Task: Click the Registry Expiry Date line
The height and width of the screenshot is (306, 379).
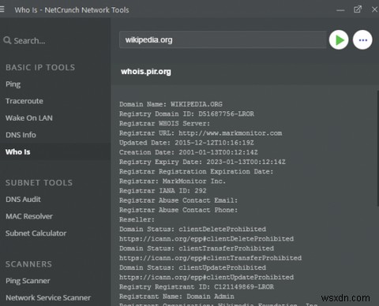Action: click(202, 162)
